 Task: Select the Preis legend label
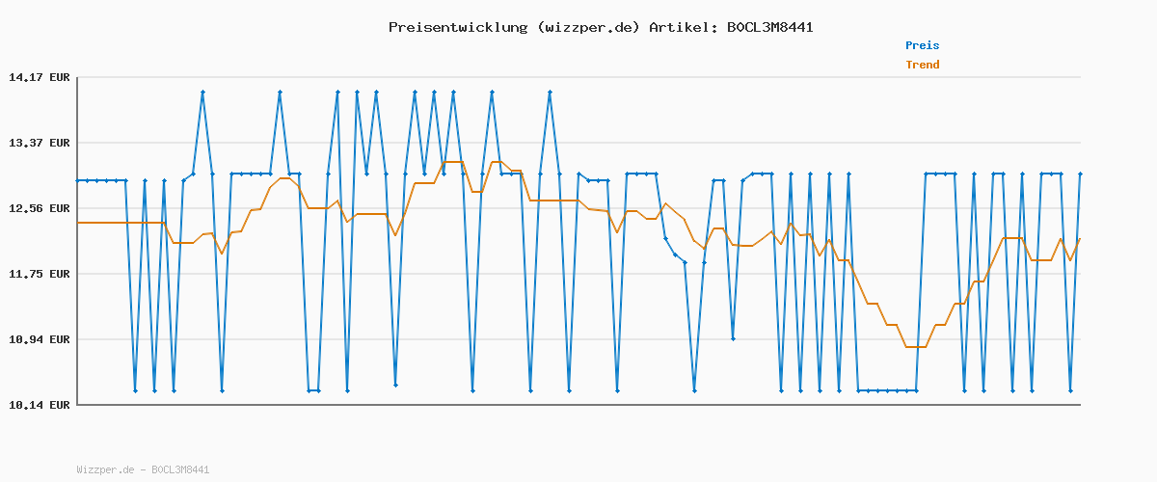click(x=922, y=45)
